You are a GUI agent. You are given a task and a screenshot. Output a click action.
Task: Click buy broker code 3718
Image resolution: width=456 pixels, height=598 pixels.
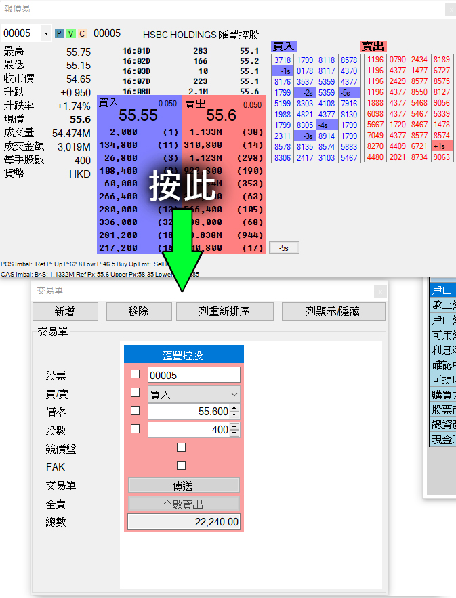283,60
